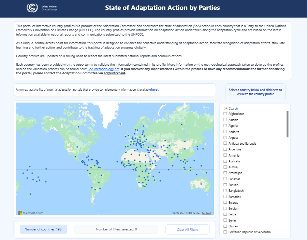Check the Argentina box
Screen dimensions: 307x240
click(x=225, y=149)
